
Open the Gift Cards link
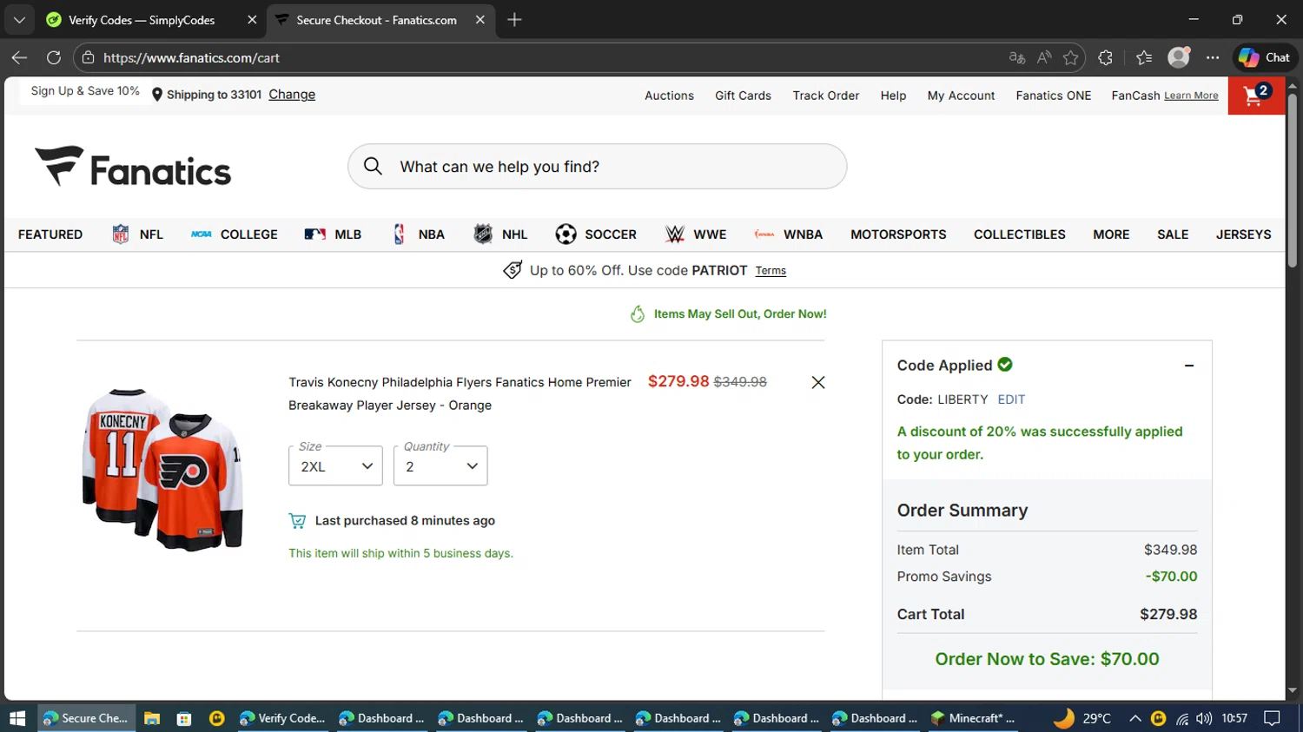tap(743, 96)
